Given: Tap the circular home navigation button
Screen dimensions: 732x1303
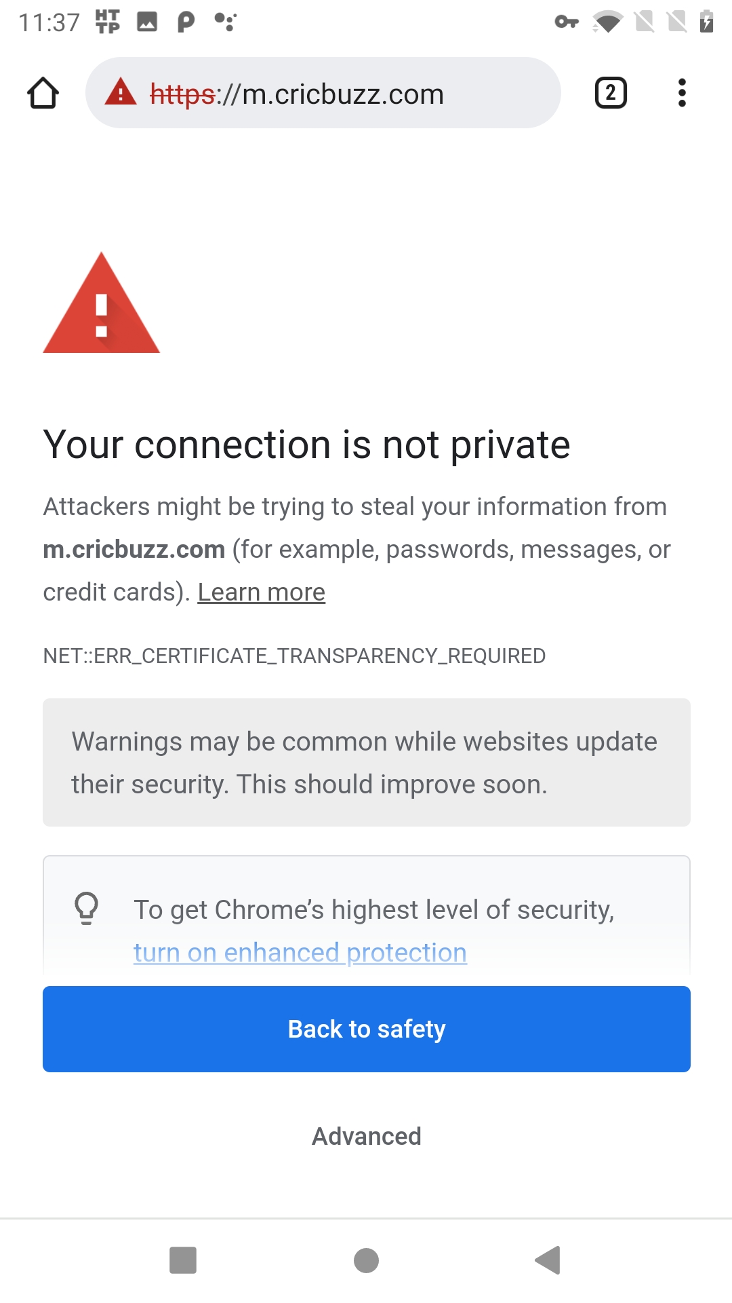Looking at the screenshot, I should coord(366,1261).
